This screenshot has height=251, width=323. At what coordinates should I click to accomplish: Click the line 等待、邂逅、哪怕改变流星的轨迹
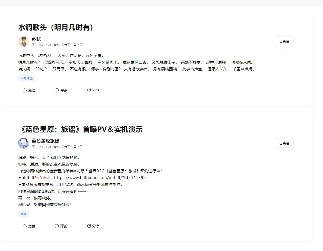click(49, 164)
